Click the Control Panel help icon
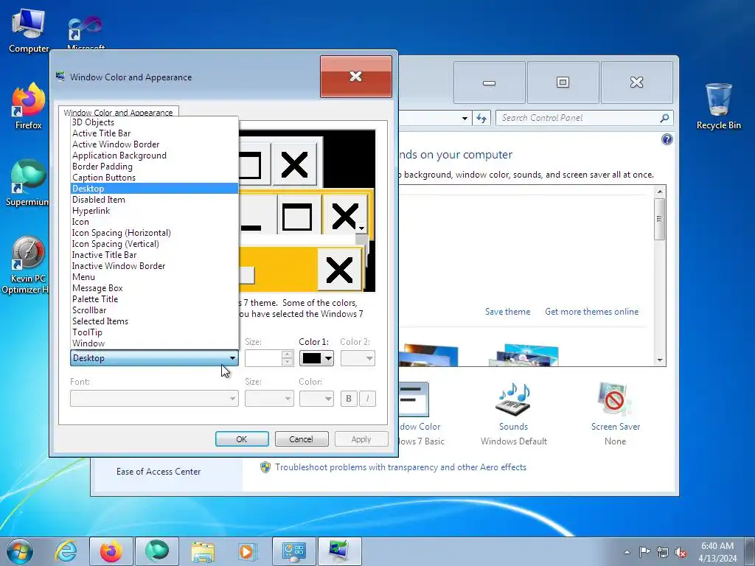The width and height of the screenshot is (755, 566). (x=667, y=139)
